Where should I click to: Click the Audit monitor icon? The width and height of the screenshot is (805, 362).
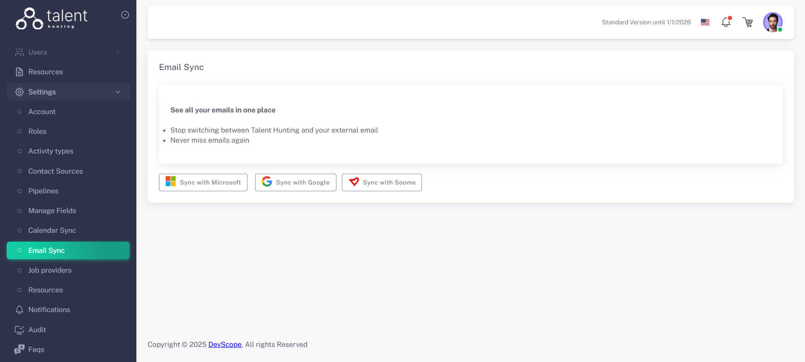[19, 330]
